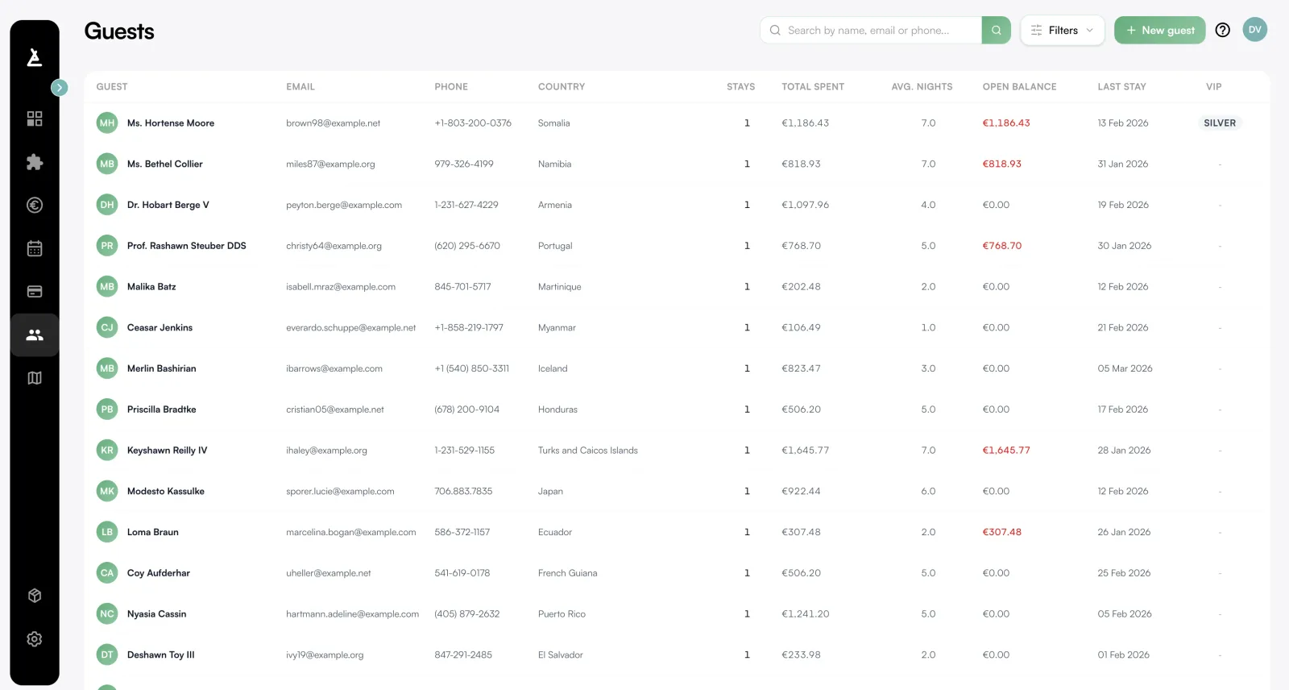Viewport: 1289px width, 690px height.
Task: Open the DV user avatar menu
Action: [1254, 30]
